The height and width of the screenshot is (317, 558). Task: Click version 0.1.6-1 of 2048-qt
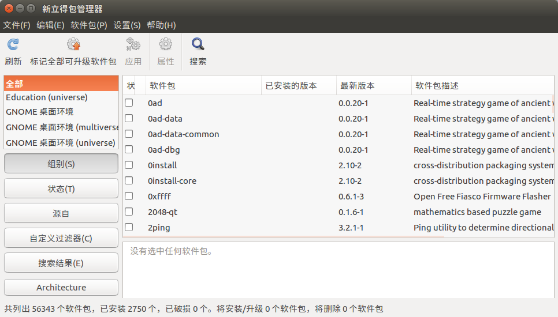[351, 212]
